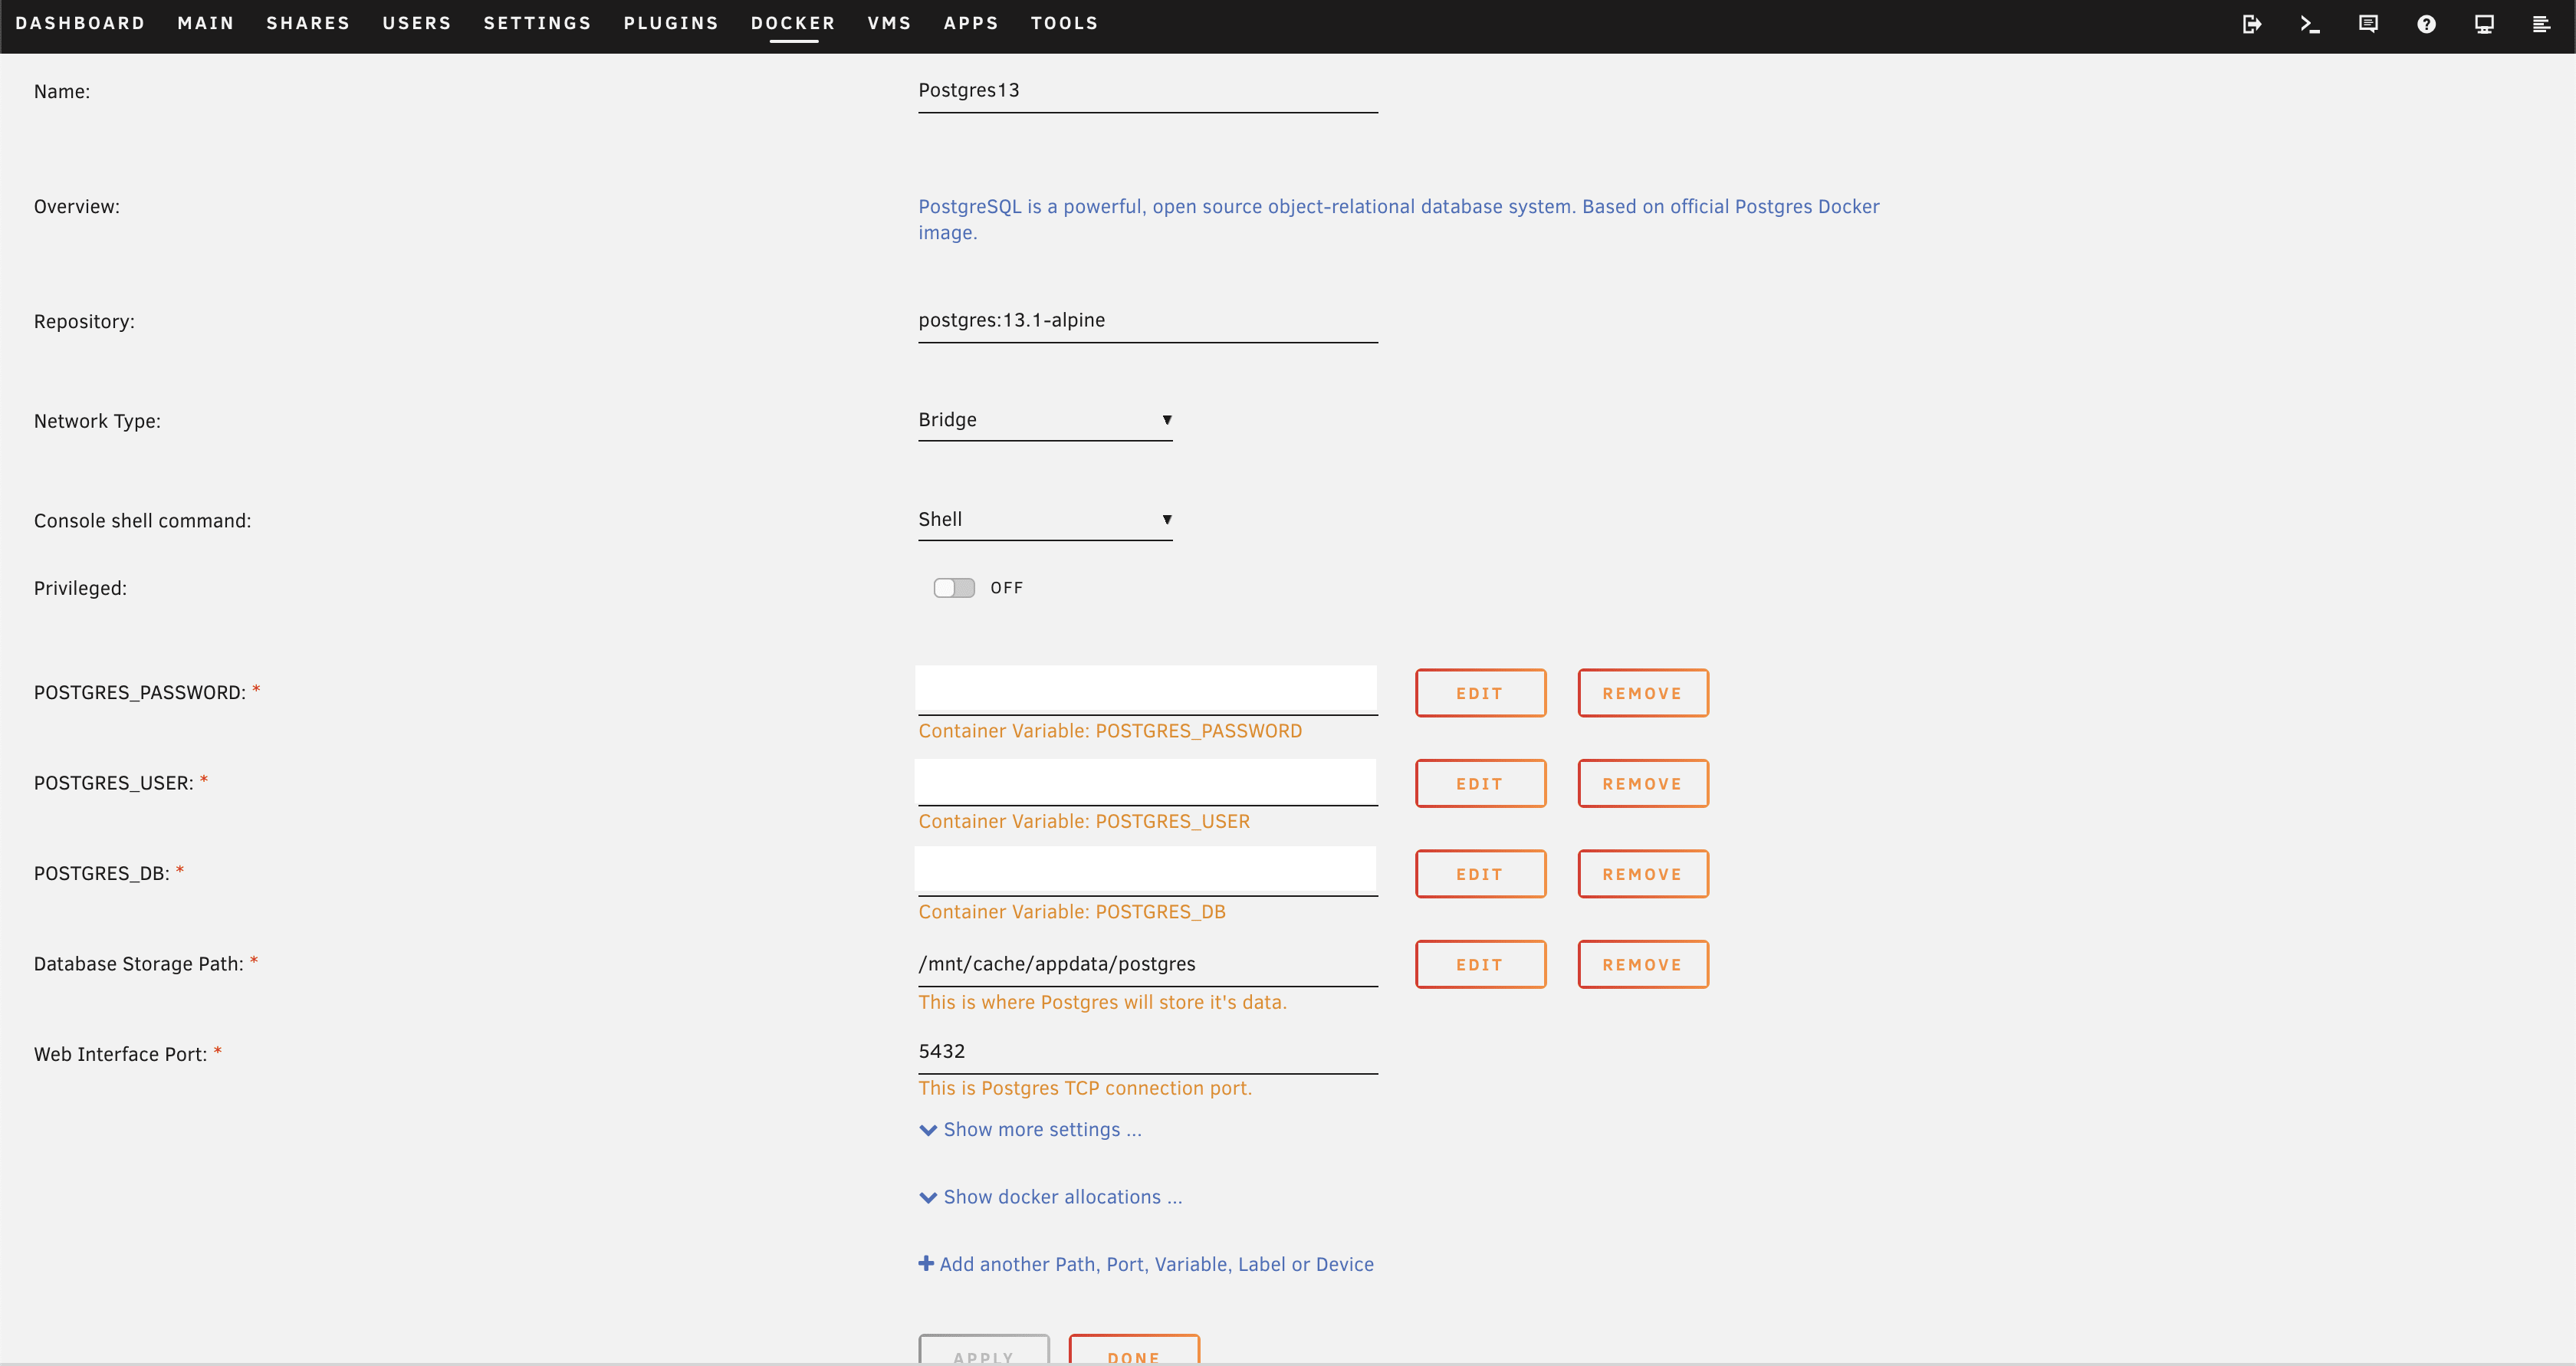Click 'Container Variable: POSTGRES_DB' text
This screenshot has height=1366, width=2576.
[x=1072, y=912]
